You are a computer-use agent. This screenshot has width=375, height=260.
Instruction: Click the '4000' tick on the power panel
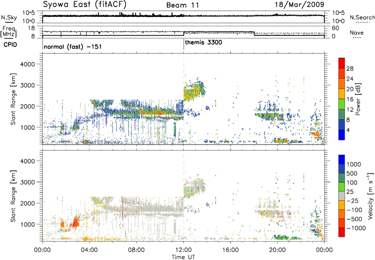(28, 64)
